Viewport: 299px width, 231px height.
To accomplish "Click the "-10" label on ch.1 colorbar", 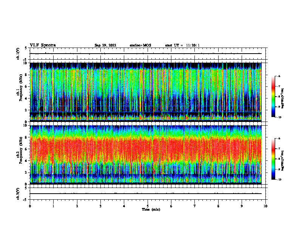I will click(x=279, y=117).
